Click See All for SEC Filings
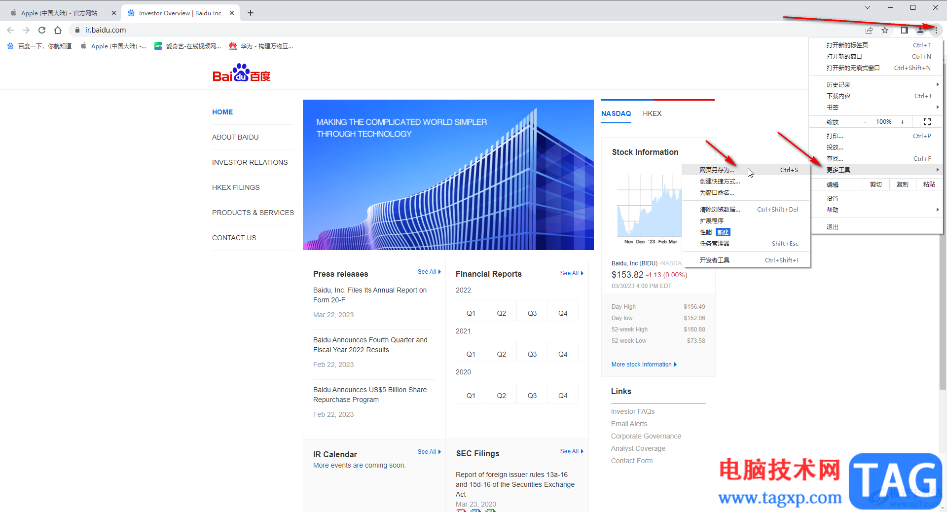This screenshot has height=512, width=947. tap(572, 451)
